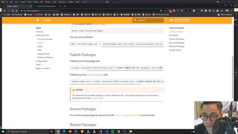Screen dimensions: 238x134
Task: Go back using the browser back arrow
Action: [x=5, y=11]
